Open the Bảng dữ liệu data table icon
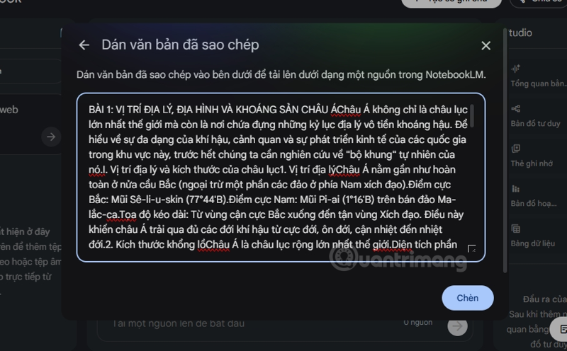 click(516, 229)
